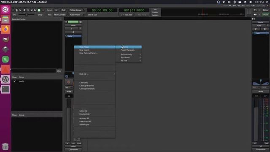The image size is (270, 152).
Task: Toggle Follow Range option
Action: pos(76,10)
